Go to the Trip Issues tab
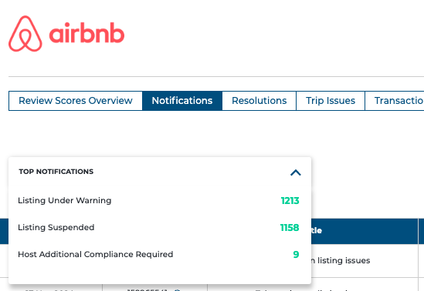The image size is (424, 291). coord(331,101)
